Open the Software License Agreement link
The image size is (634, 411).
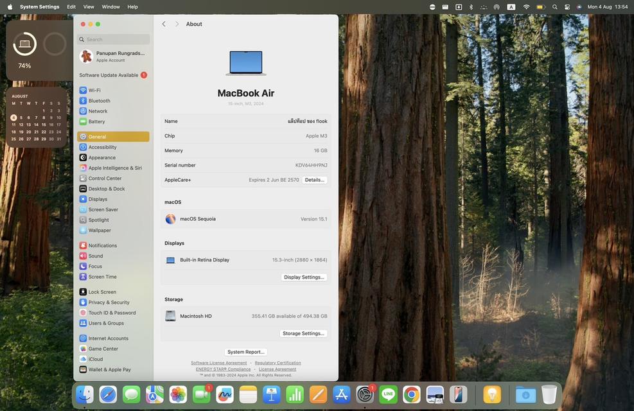(x=219, y=363)
